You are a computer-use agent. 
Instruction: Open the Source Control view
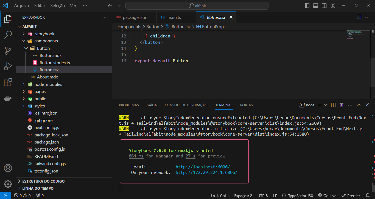pyautogui.click(x=8, y=51)
